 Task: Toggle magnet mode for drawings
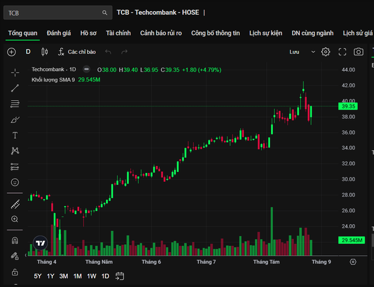point(15,240)
